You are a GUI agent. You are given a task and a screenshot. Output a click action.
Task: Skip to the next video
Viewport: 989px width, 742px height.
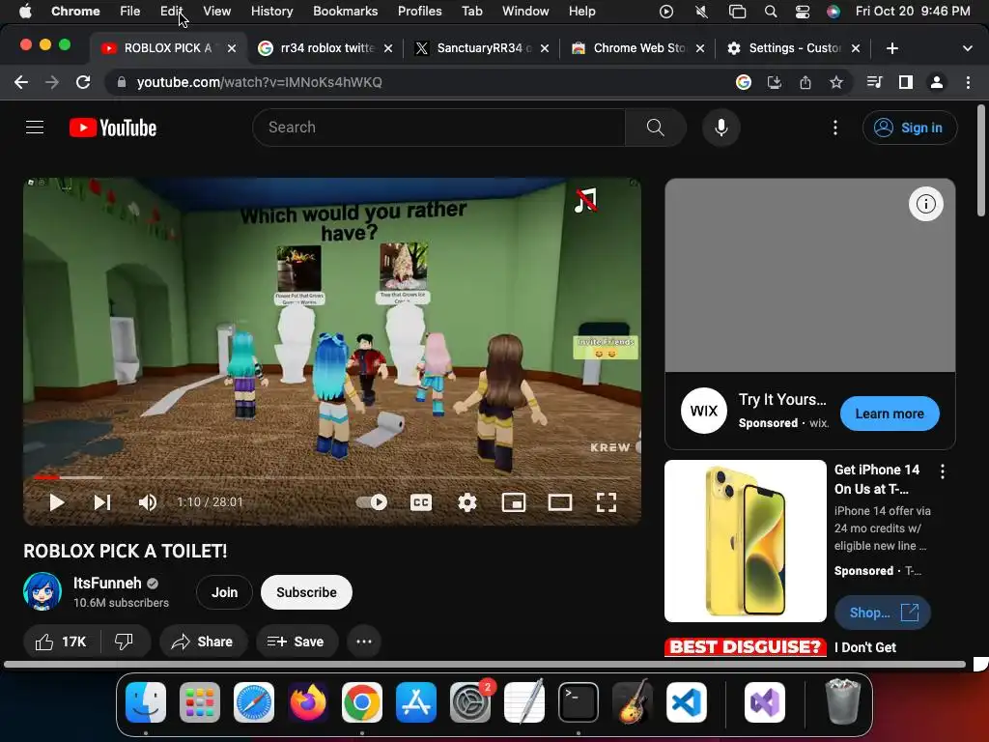[x=102, y=502]
